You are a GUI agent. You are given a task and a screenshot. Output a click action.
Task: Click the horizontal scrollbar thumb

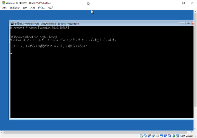(x=95, y=132)
